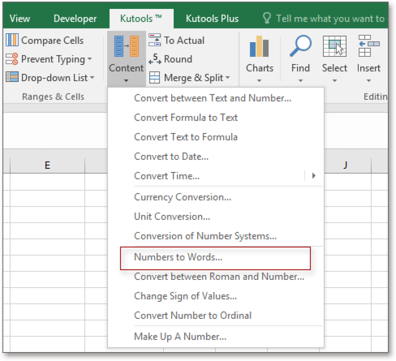Open the Convert Time submenu
Image resolution: width=396 pixels, height=361 pixels.
click(314, 176)
